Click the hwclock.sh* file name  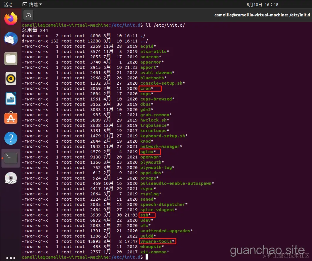[155, 120]
